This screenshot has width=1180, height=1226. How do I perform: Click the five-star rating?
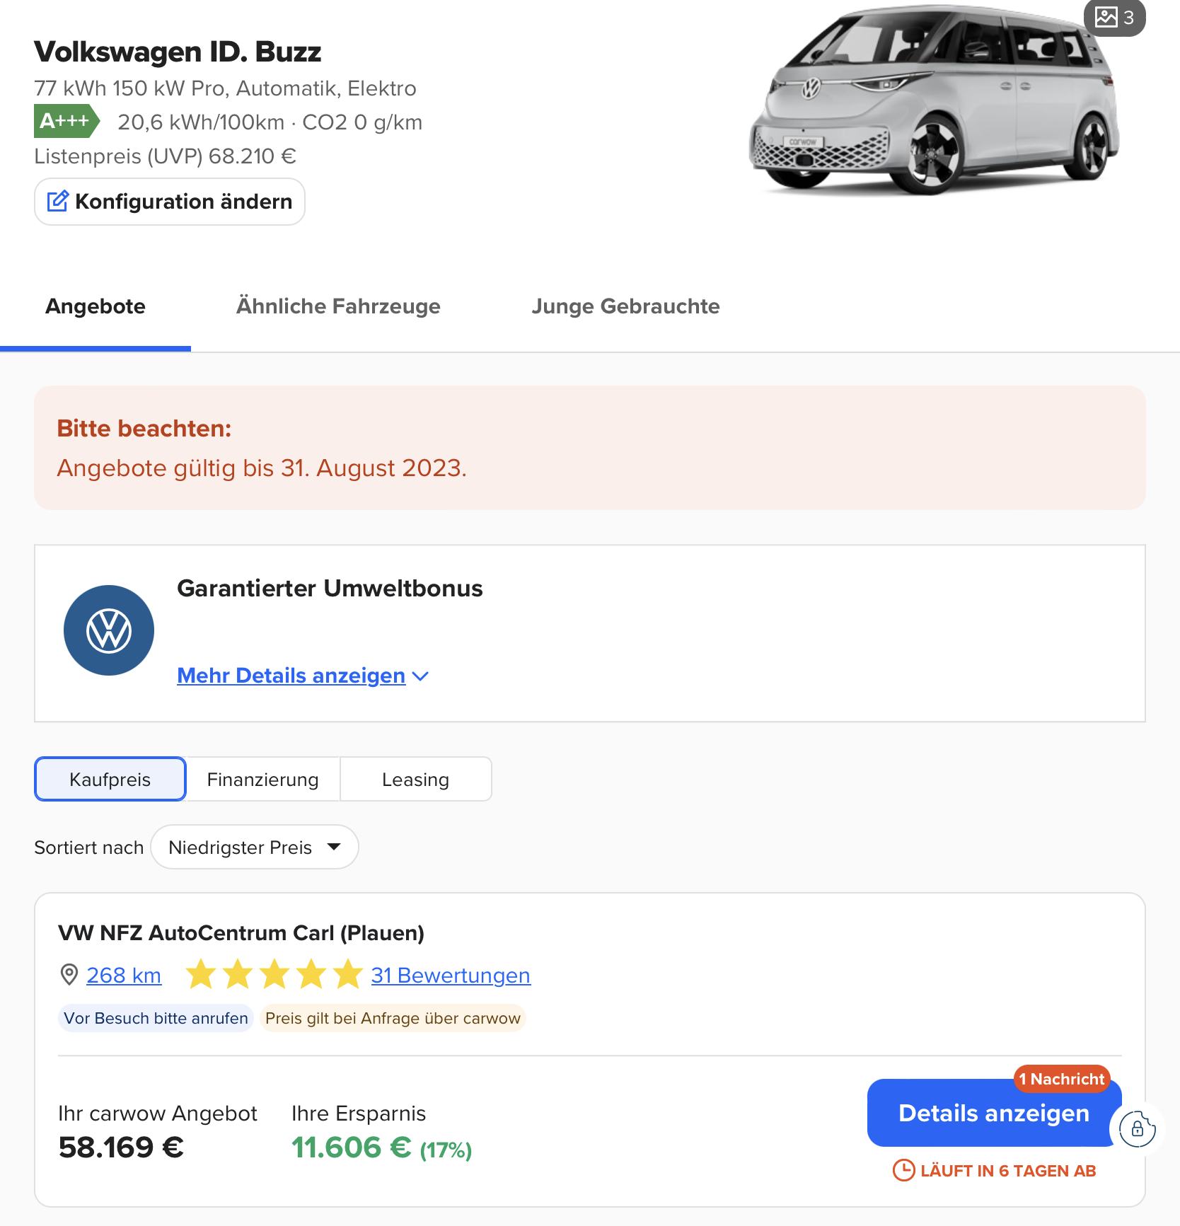[274, 975]
